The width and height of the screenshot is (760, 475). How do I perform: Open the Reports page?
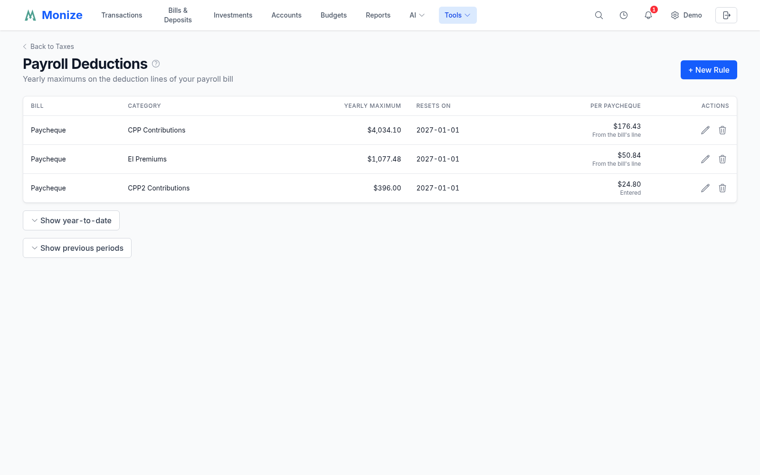pos(378,15)
